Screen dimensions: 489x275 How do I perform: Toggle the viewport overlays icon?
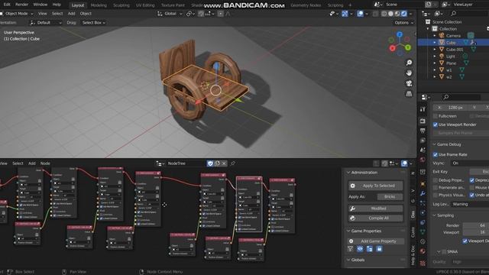360,14
